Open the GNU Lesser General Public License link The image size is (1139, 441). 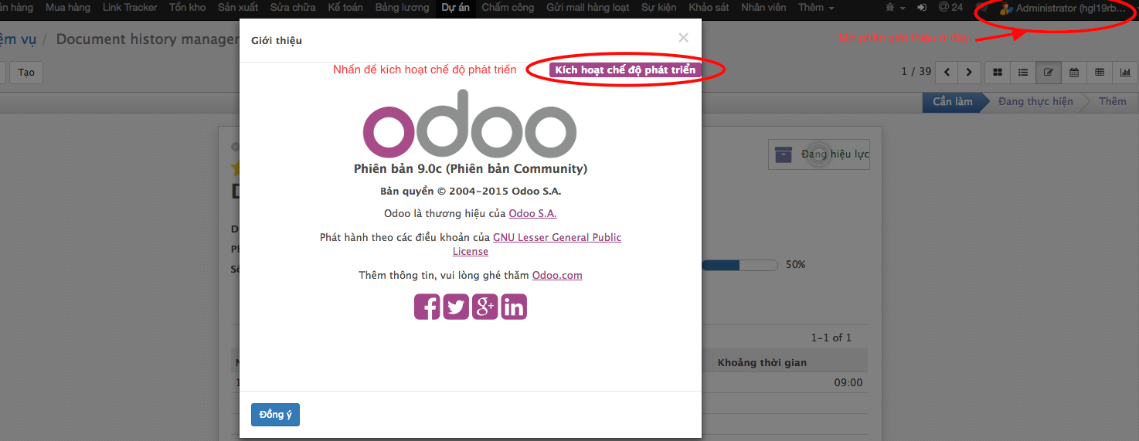pos(556,238)
